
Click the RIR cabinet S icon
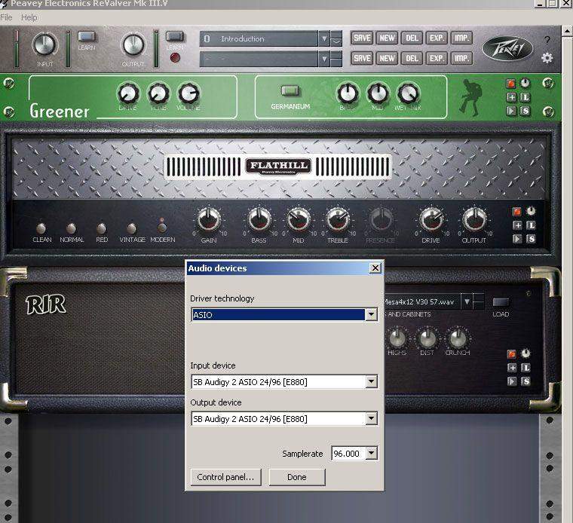[x=526, y=381]
